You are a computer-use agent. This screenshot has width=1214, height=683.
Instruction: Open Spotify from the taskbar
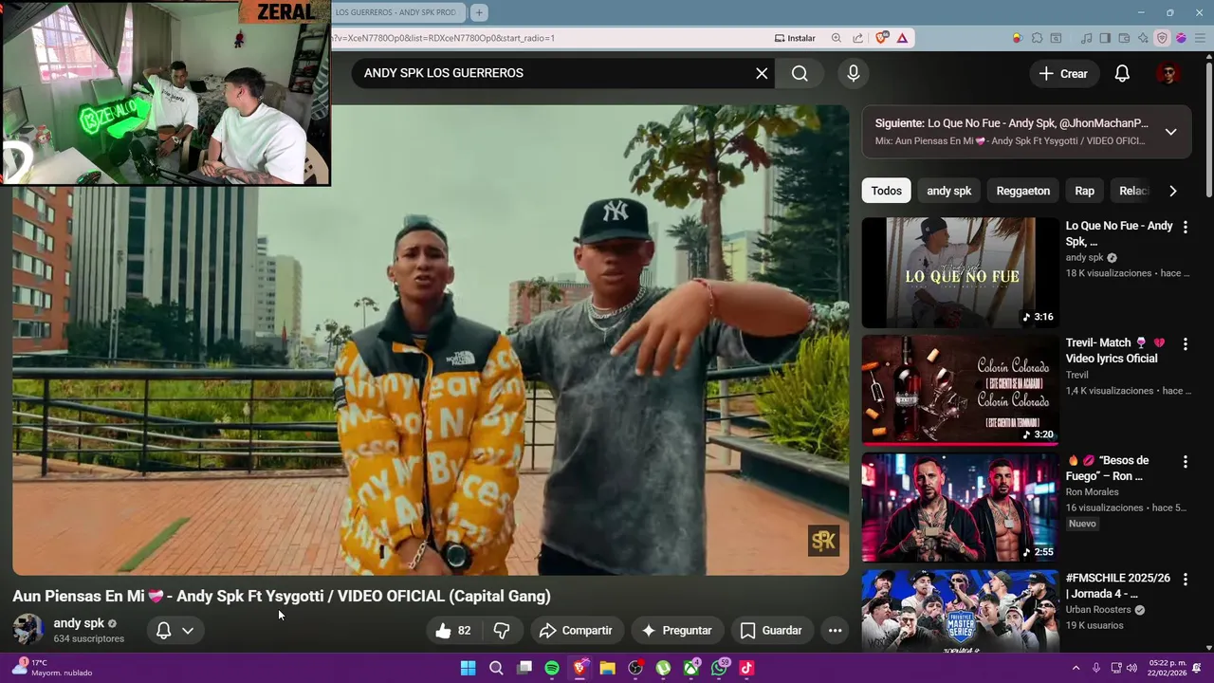[552, 668]
